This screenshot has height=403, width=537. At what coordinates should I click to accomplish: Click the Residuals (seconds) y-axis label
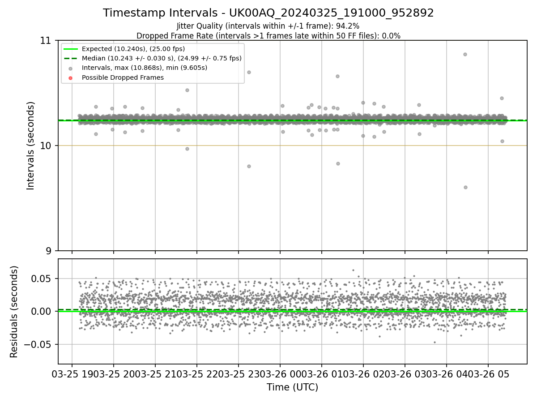point(14,312)
